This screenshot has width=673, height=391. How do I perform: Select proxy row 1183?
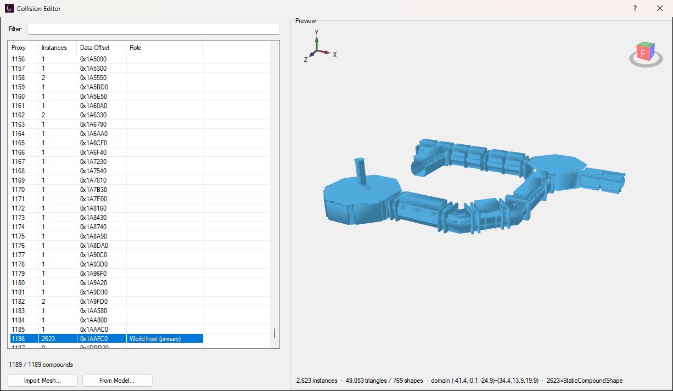(x=106, y=311)
